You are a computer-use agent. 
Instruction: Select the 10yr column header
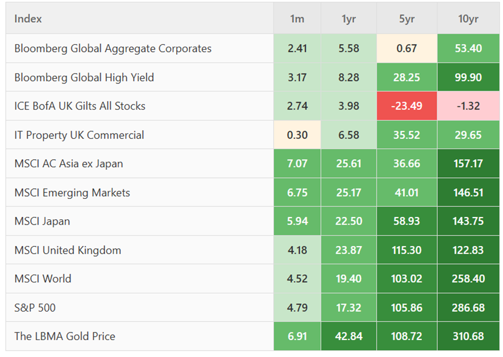(x=468, y=19)
